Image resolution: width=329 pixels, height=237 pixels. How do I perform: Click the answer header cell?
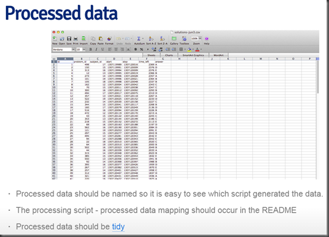coord(163,62)
